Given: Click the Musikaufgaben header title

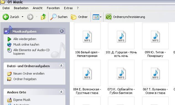Looking at the screenshot, I should (24, 32).
